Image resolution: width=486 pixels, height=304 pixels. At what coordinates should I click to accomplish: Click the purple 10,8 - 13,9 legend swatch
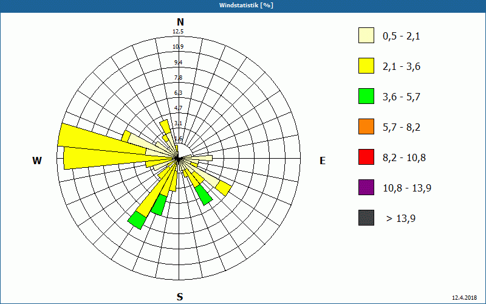[x=366, y=187]
